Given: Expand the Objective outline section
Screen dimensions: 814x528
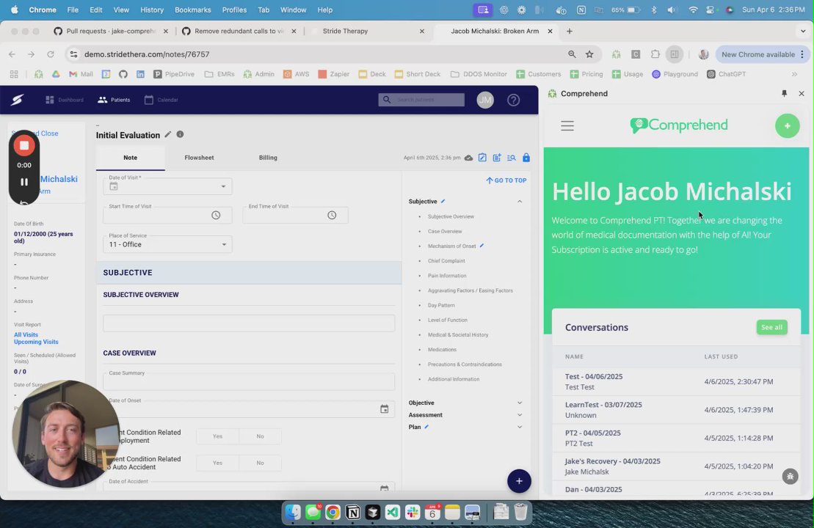Looking at the screenshot, I should click(x=519, y=403).
